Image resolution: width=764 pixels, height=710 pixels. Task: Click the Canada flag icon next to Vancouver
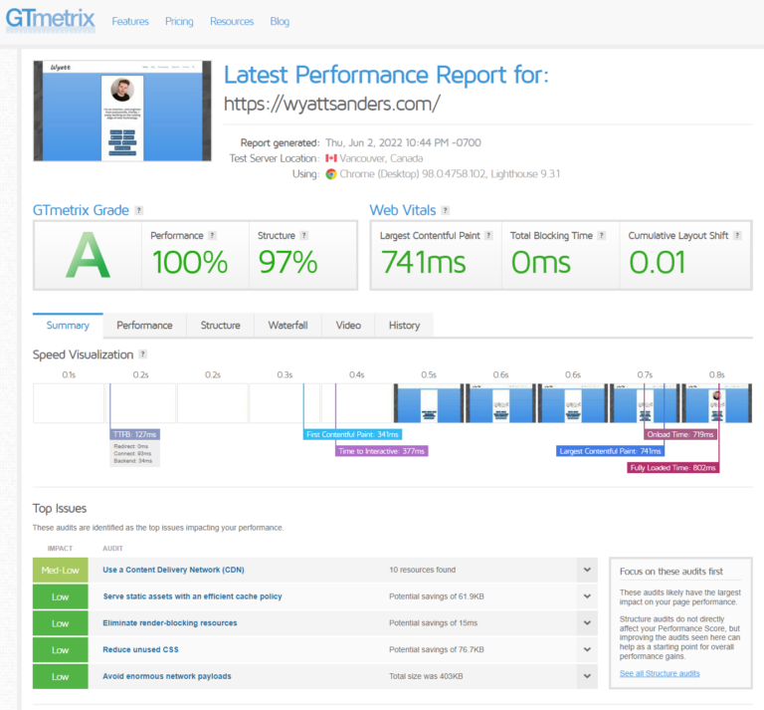point(331,158)
